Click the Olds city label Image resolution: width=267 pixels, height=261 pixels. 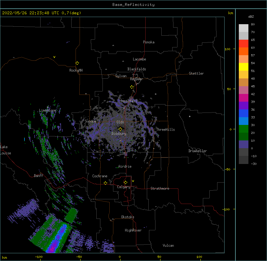tap(120, 122)
